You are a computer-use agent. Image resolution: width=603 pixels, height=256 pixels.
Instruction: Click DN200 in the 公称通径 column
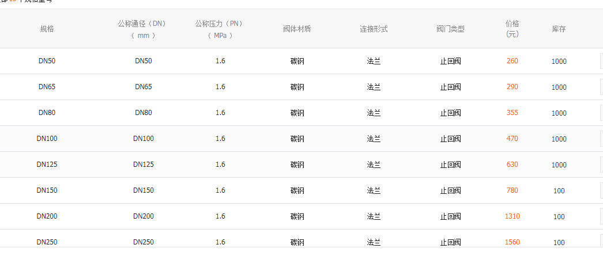(x=144, y=216)
